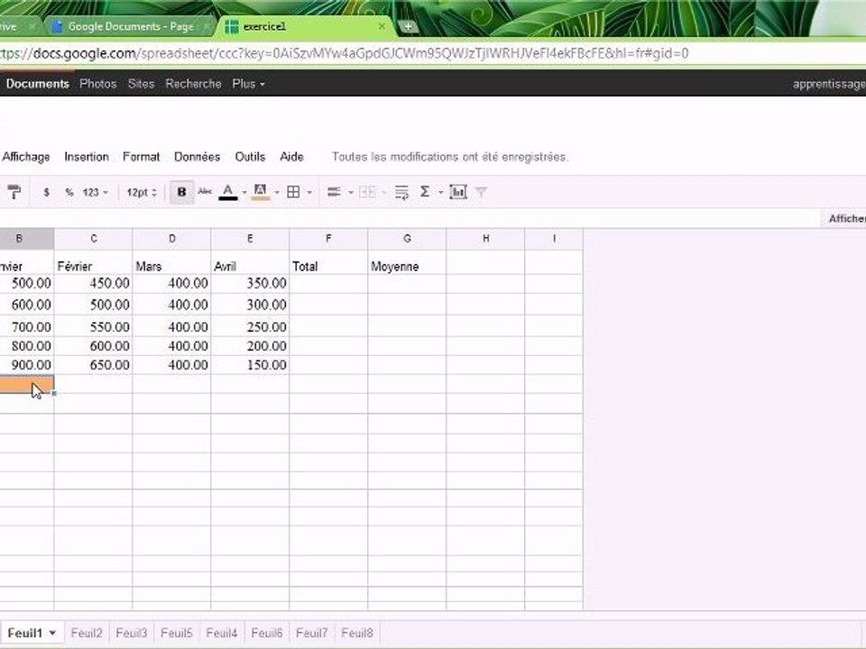Click the apprentissage account name
Viewport: 866px width, 649px height.
(x=829, y=84)
